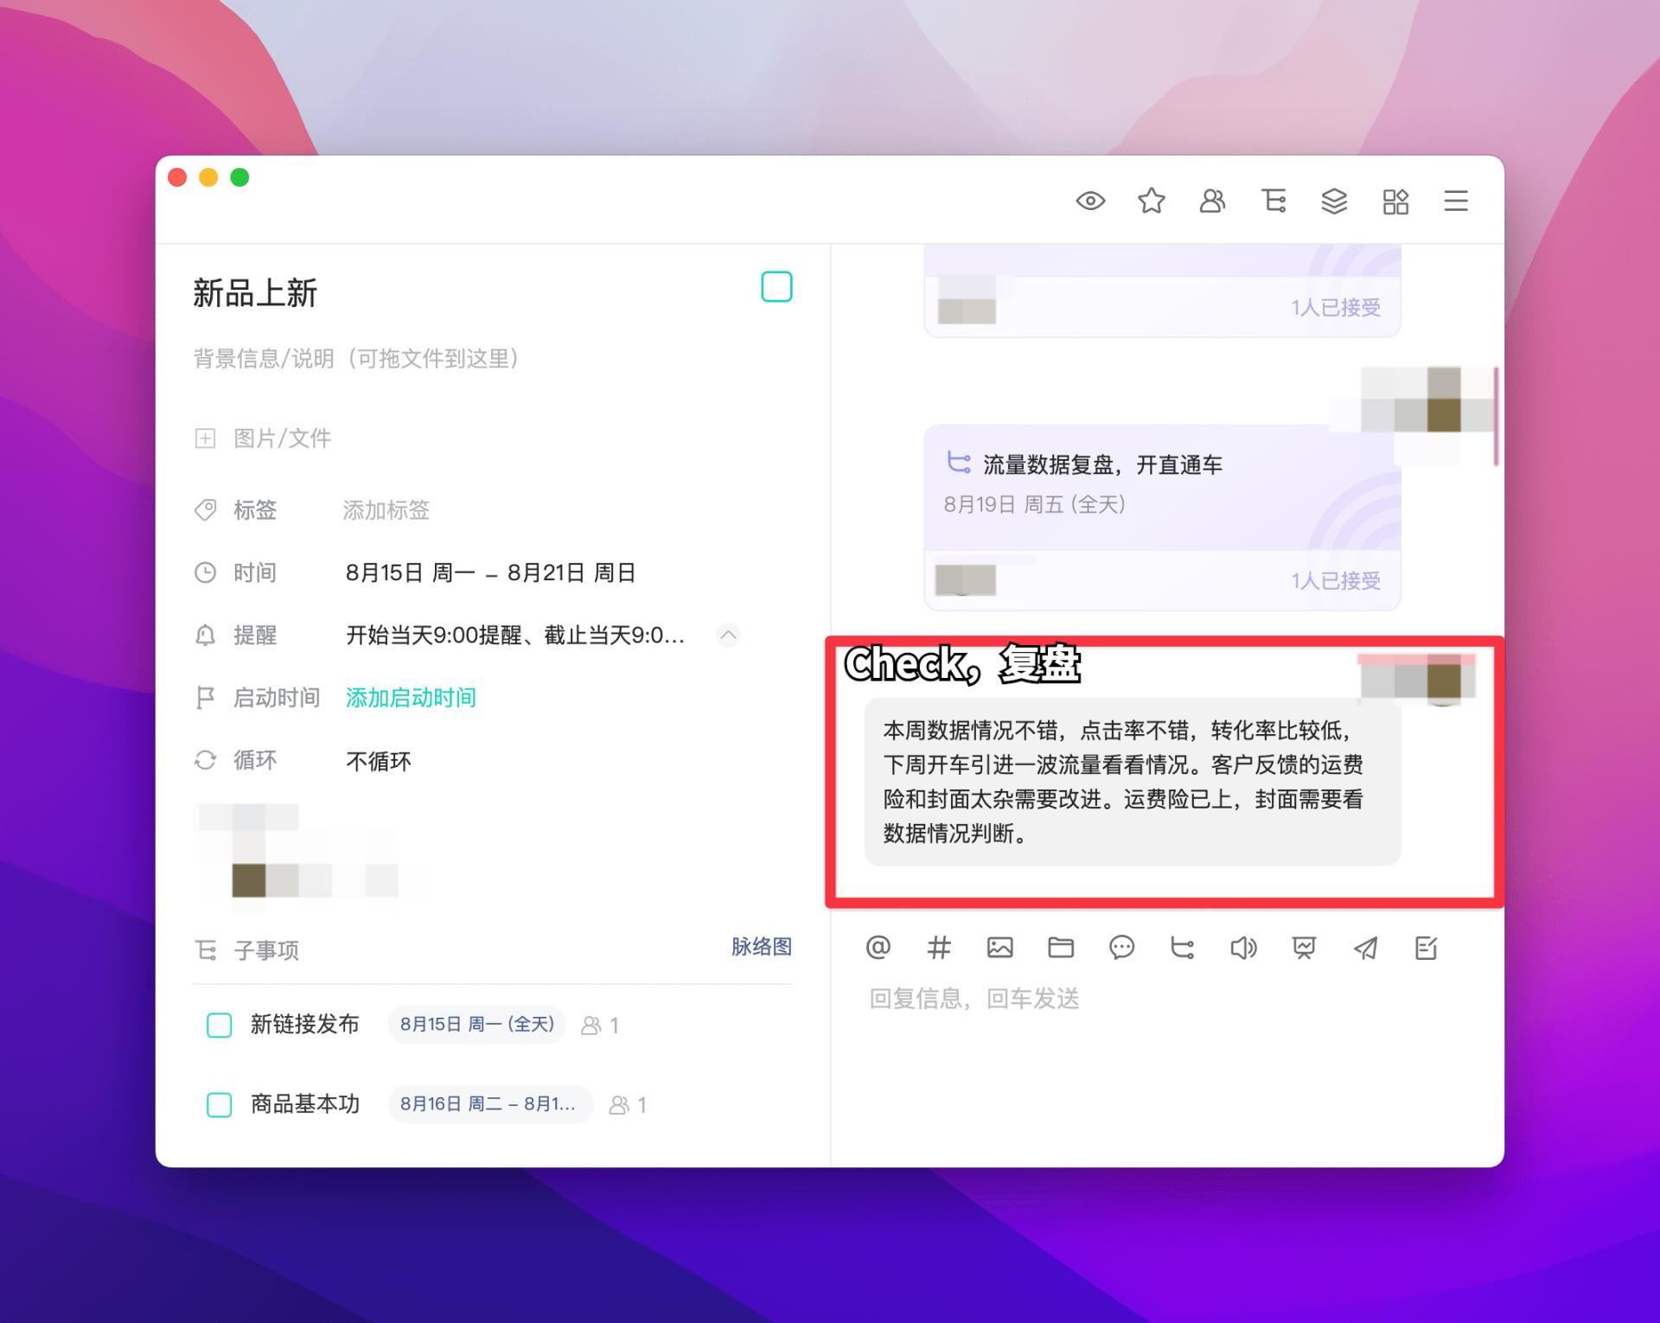Click the paper plane send icon
This screenshot has width=1660, height=1323.
1365,948
